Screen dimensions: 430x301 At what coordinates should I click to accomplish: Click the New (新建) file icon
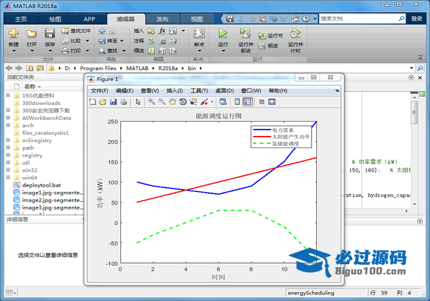pos(13,34)
